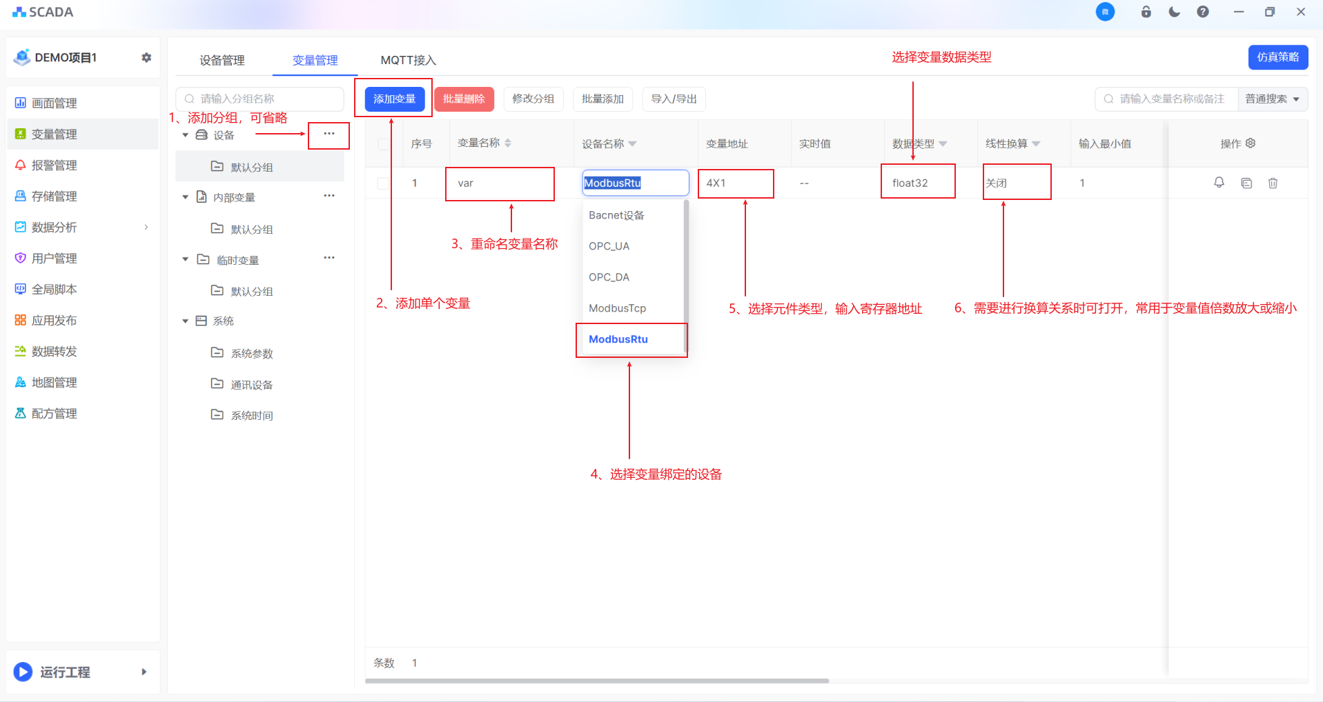Click the copy icon in the operations column
Viewport: 1323px width, 702px height.
[x=1246, y=183]
